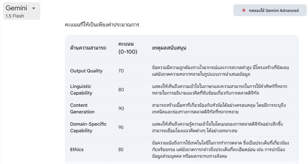This screenshot has width=308, height=164.
Task: Select the Content Generation row label
Action: pos(82,108)
